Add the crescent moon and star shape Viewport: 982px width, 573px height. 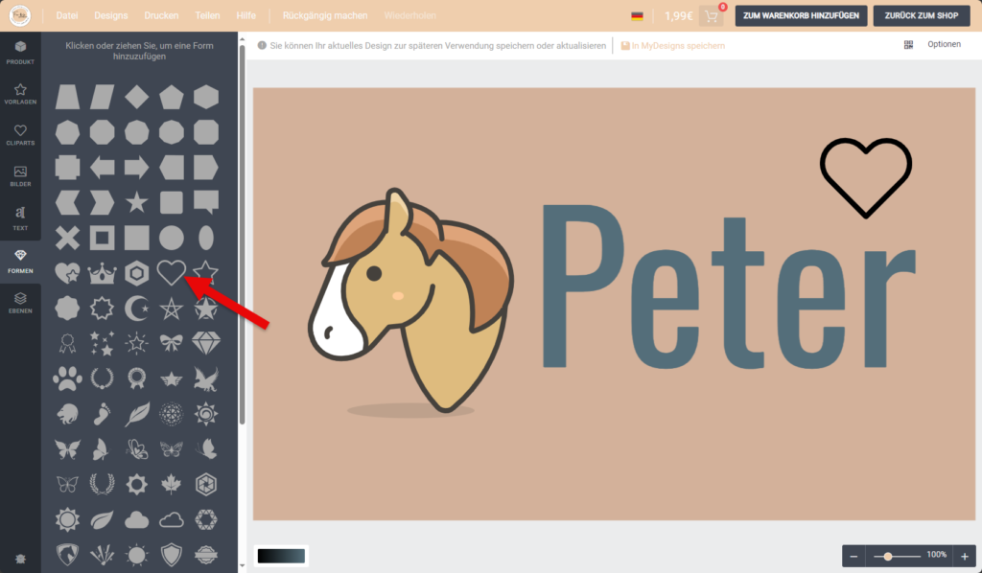click(137, 308)
